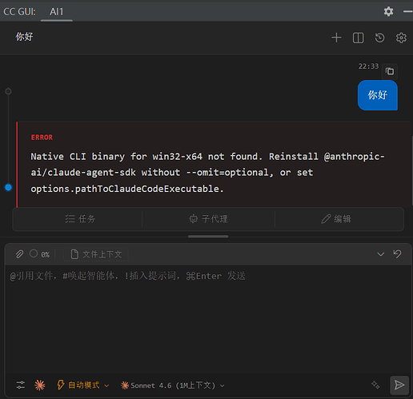413x399 pixels.
Task: Click the Native CLI binary error text
Action: pyautogui.click(x=207, y=173)
